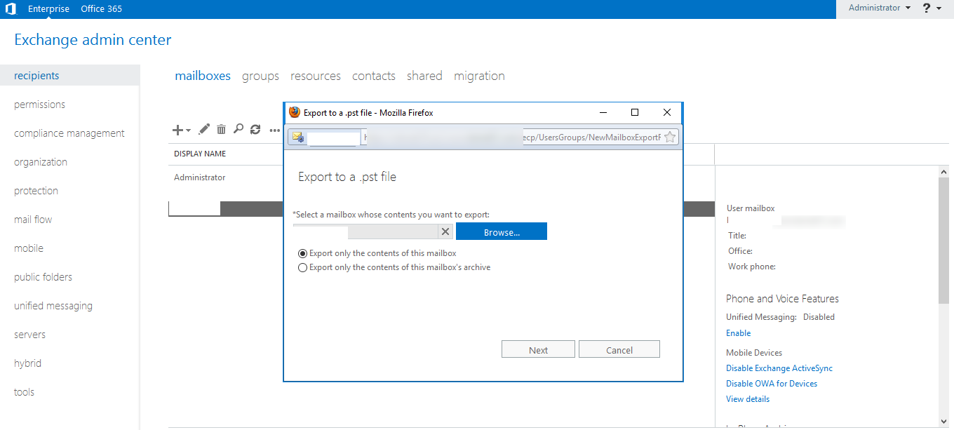The image size is (954, 430).
Task: Clear the selected mailbox with the X icon
Action: 445,231
